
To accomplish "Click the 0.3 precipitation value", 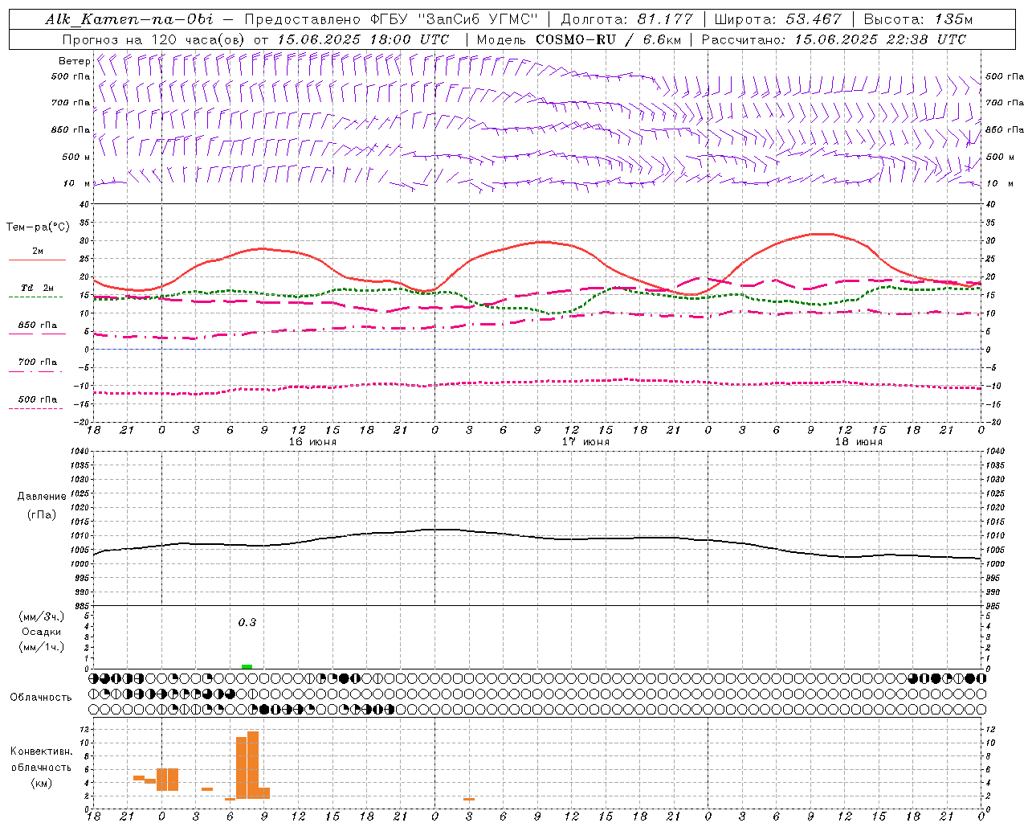I will 247,622.
